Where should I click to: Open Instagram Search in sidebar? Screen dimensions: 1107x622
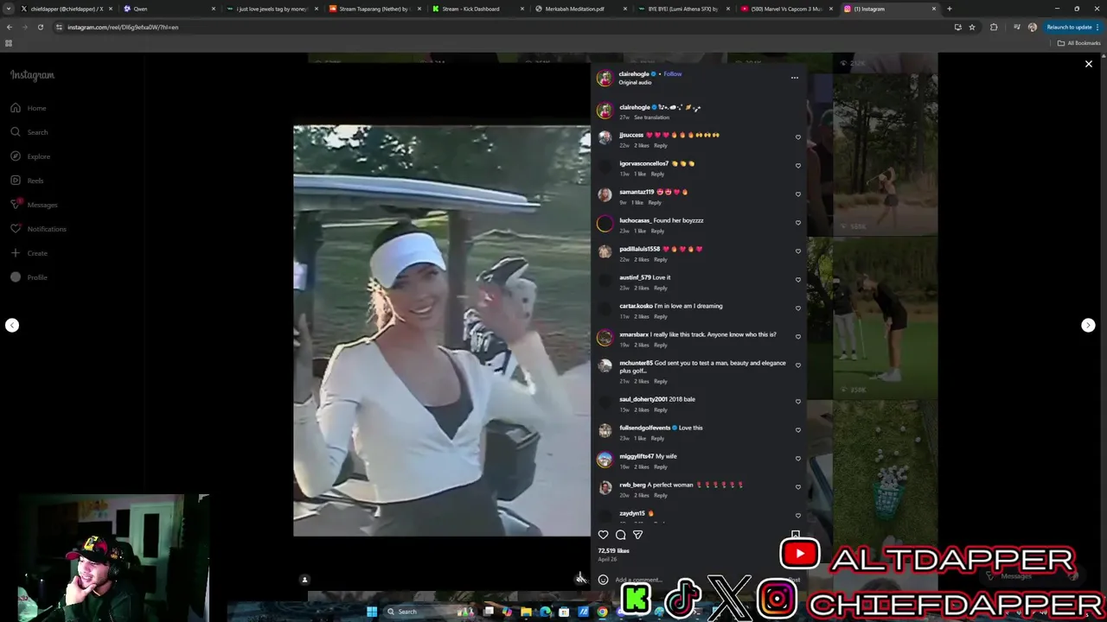[29, 132]
